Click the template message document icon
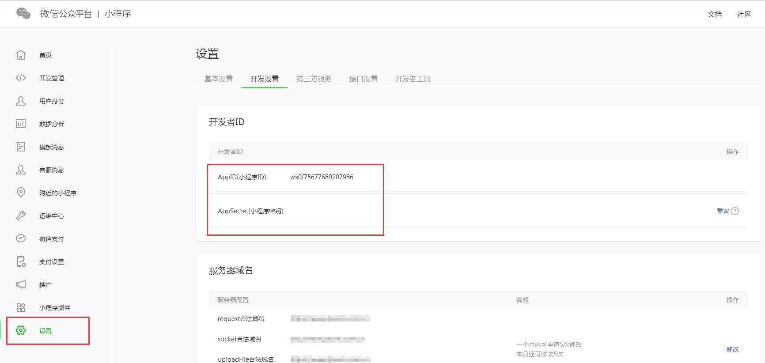Viewport: 765px width, 363px height. (x=21, y=147)
